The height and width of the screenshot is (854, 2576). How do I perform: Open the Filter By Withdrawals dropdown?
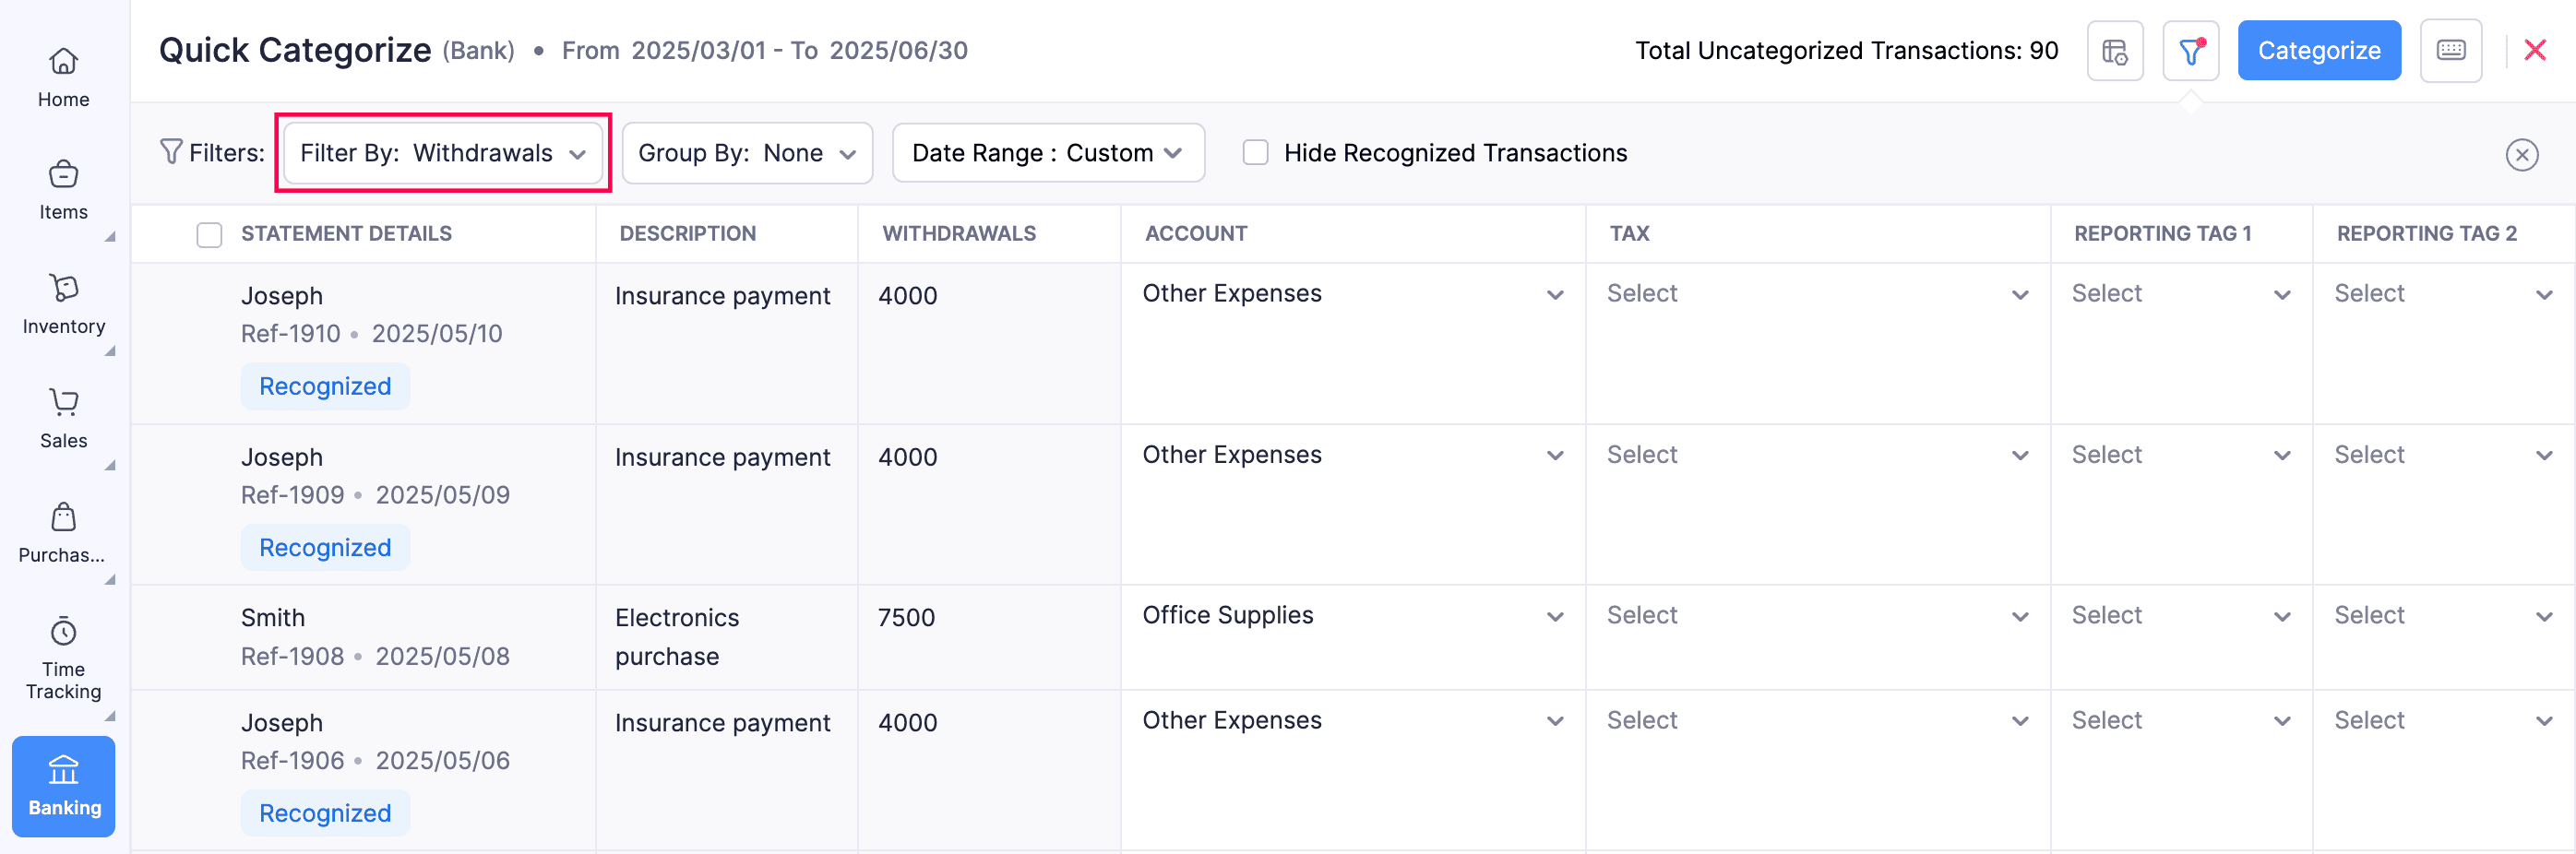click(x=442, y=152)
